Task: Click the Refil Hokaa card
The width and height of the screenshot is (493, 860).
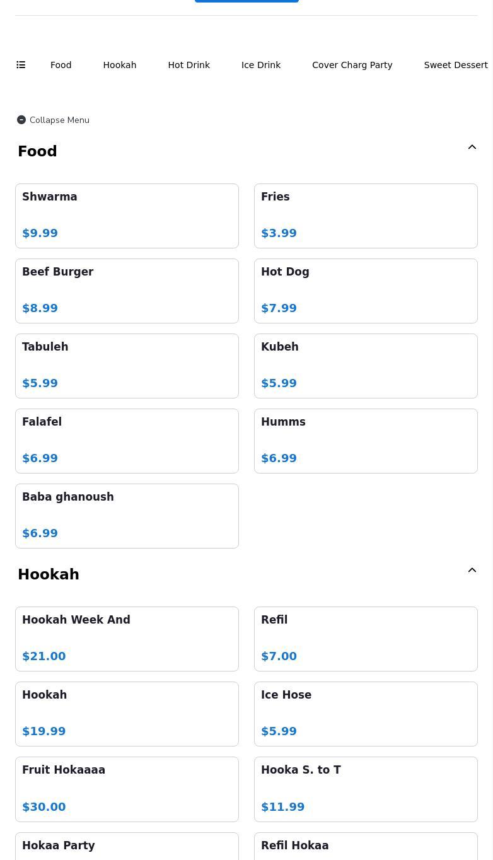Action: (x=366, y=848)
